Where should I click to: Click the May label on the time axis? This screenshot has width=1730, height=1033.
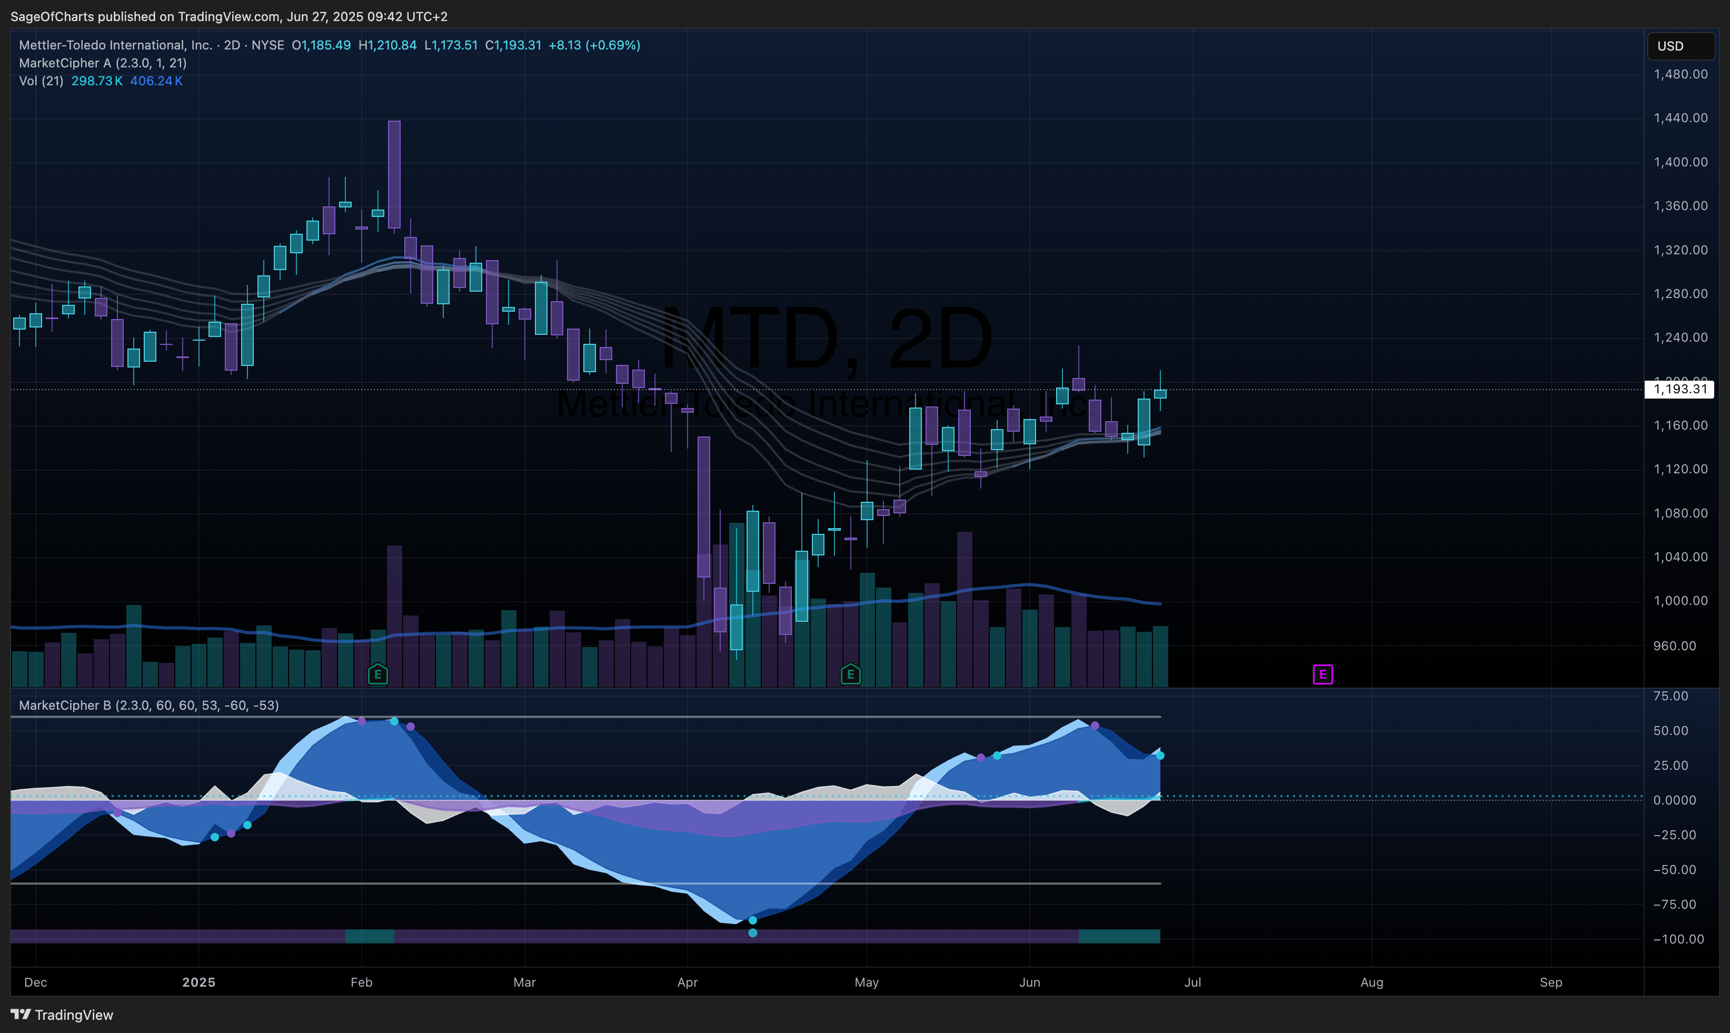[x=867, y=983]
